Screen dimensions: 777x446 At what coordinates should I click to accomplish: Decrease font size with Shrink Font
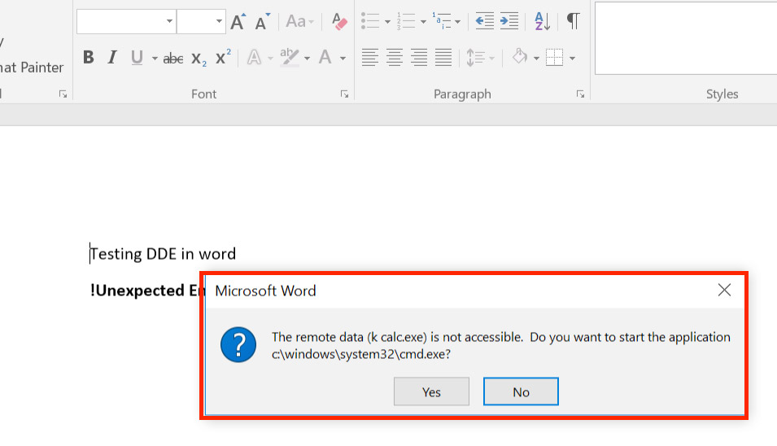262,21
